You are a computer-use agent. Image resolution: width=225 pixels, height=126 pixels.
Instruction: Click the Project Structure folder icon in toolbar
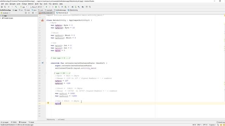click(x=83, y=7)
